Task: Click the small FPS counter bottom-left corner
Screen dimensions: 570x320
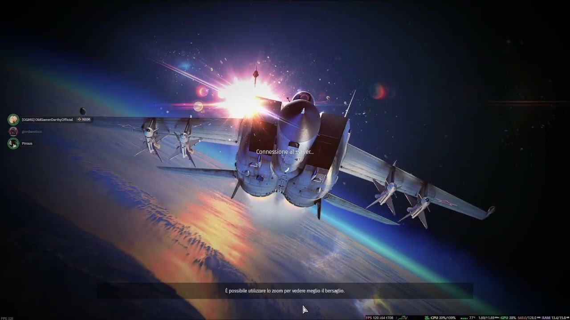Action: coord(7,318)
